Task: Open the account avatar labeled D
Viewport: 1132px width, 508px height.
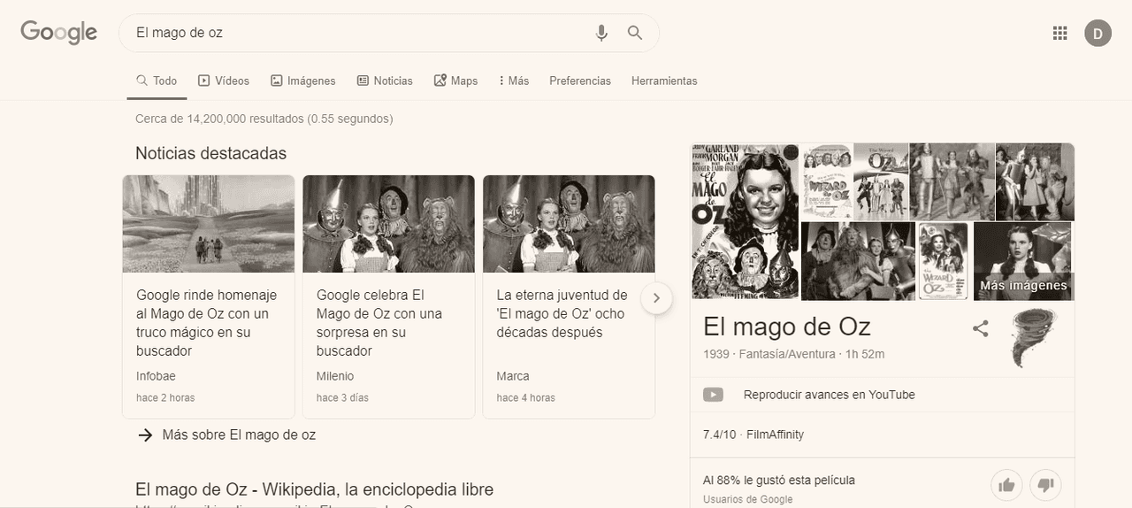Action: 1098,34
